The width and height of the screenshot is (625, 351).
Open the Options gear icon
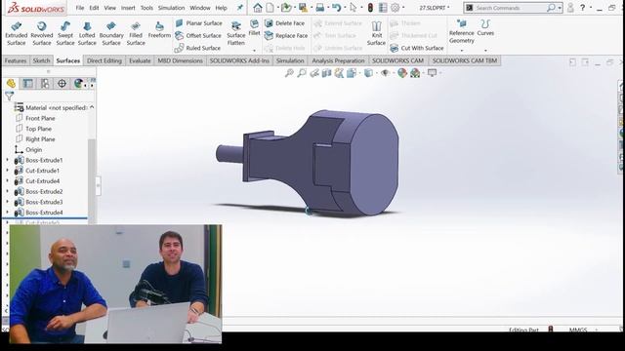pyautogui.click(x=395, y=8)
